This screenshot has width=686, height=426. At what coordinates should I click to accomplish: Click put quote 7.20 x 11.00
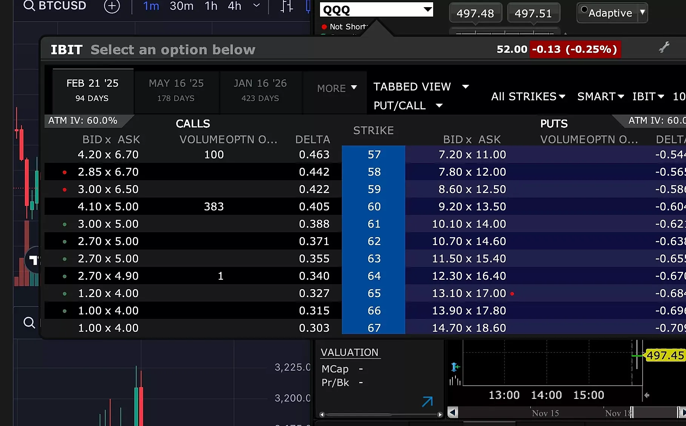(472, 155)
